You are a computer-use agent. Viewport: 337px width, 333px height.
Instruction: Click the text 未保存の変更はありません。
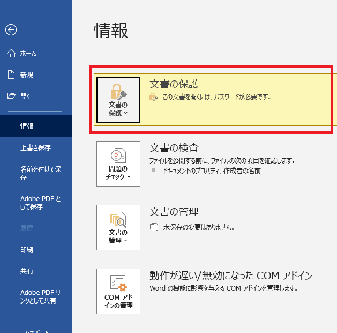point(199,227)
